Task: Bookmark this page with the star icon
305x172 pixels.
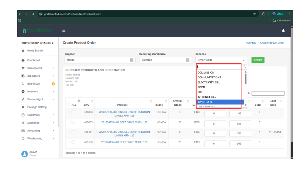Action: pos(254,14)
